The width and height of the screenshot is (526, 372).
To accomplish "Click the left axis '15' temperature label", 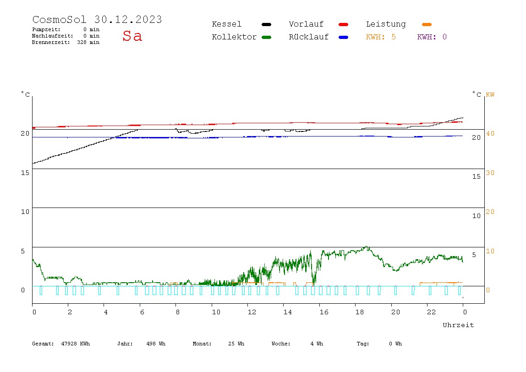I will 25,173.
